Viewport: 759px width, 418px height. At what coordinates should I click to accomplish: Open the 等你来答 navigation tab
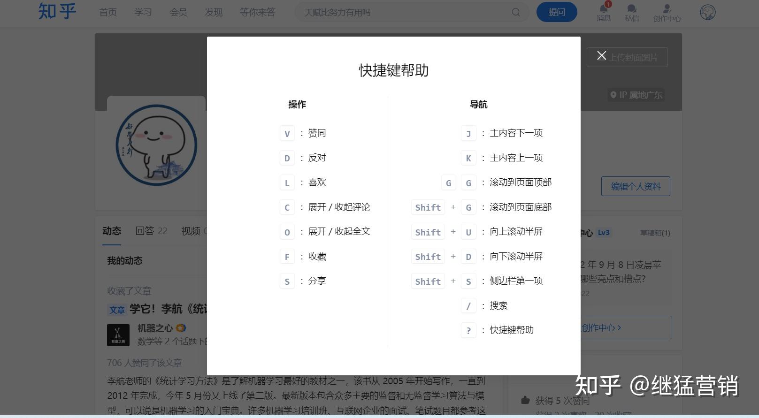[x=258, y=12]
